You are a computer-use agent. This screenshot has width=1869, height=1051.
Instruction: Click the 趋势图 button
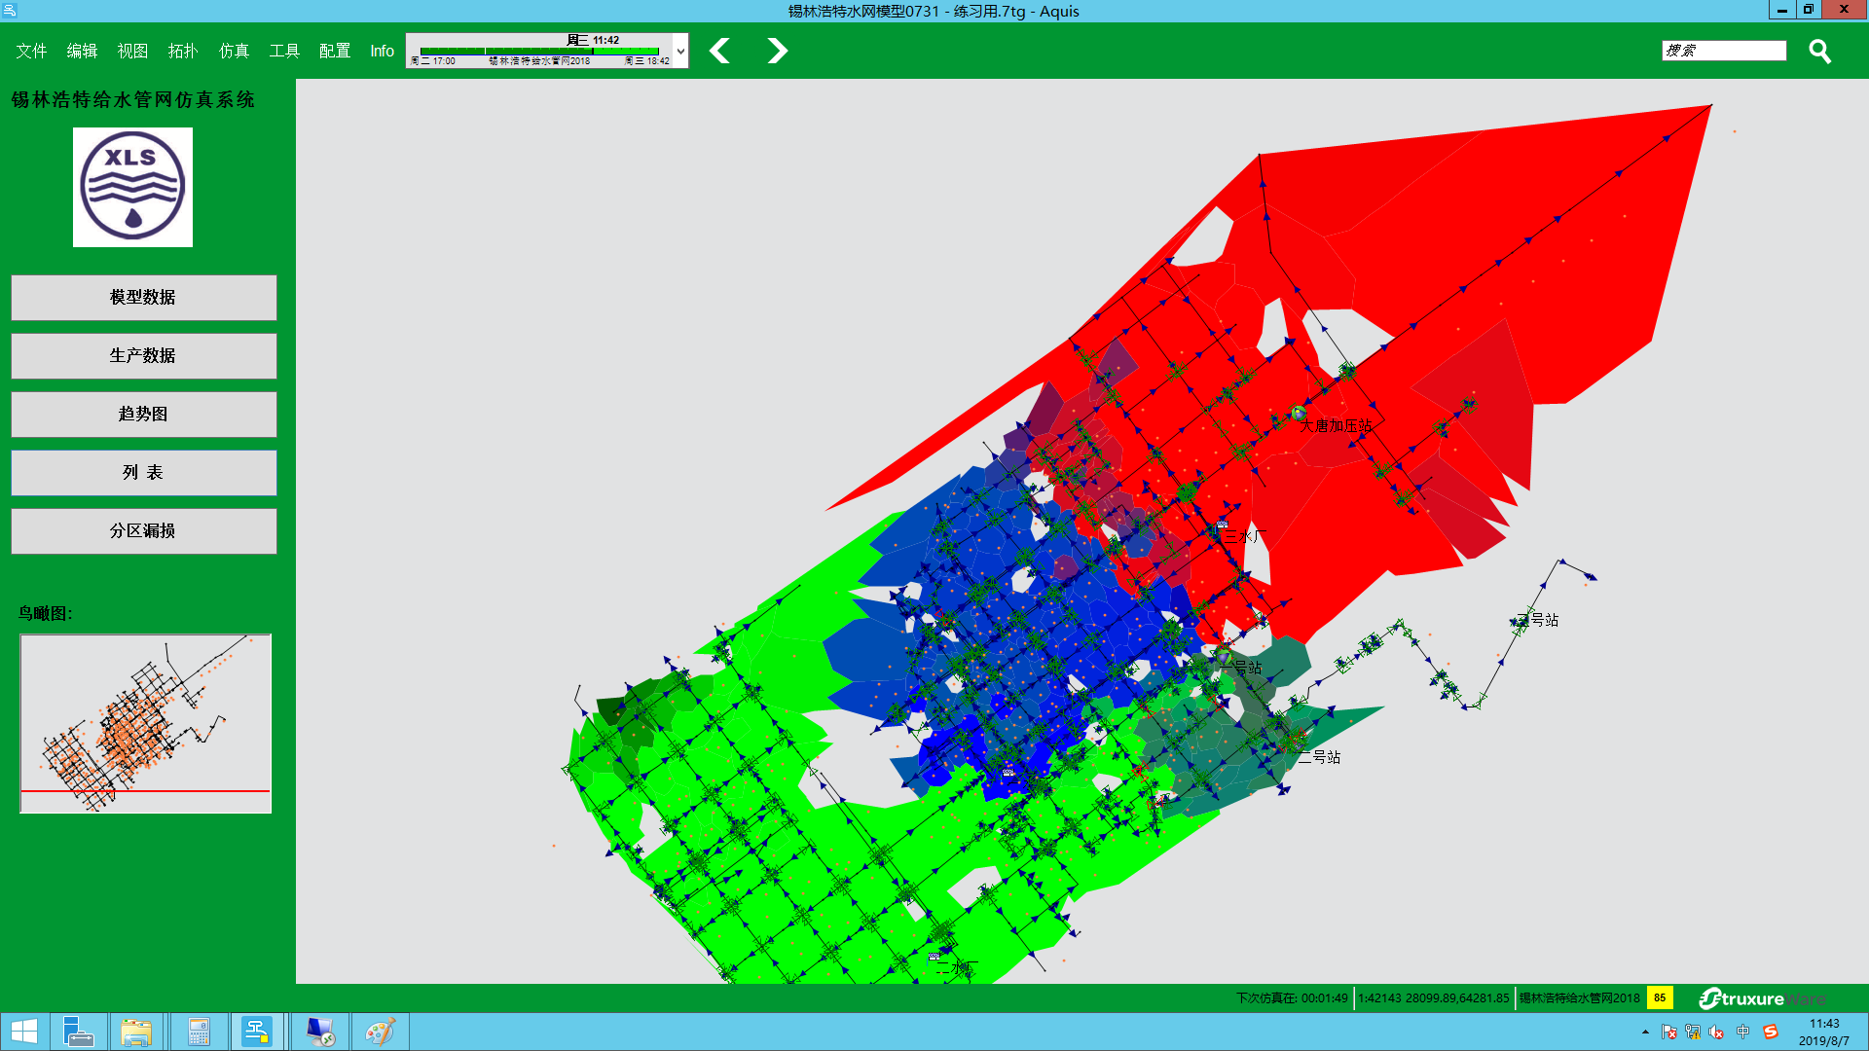pyautogui.click(x=144, y=414)
